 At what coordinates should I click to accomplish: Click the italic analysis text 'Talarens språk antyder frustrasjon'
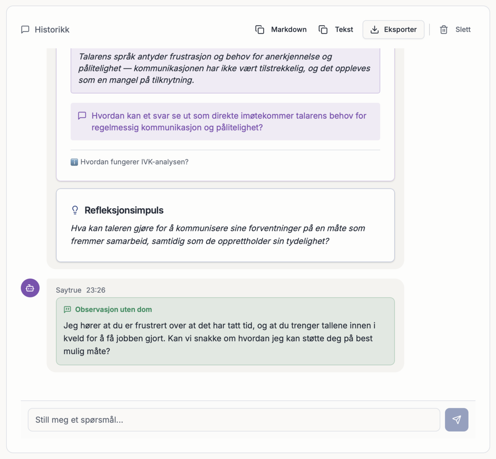click(x=224, y=68)
